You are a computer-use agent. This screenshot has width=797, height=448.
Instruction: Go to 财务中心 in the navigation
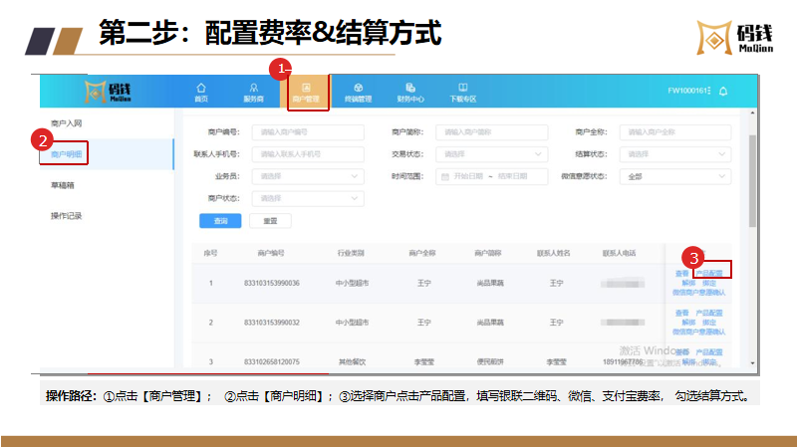[410, 92]
